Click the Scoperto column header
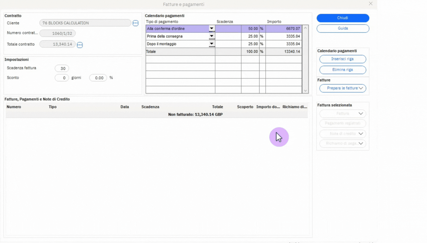The height and width of the screenshot is (243, 427). [x=245, y=107]
